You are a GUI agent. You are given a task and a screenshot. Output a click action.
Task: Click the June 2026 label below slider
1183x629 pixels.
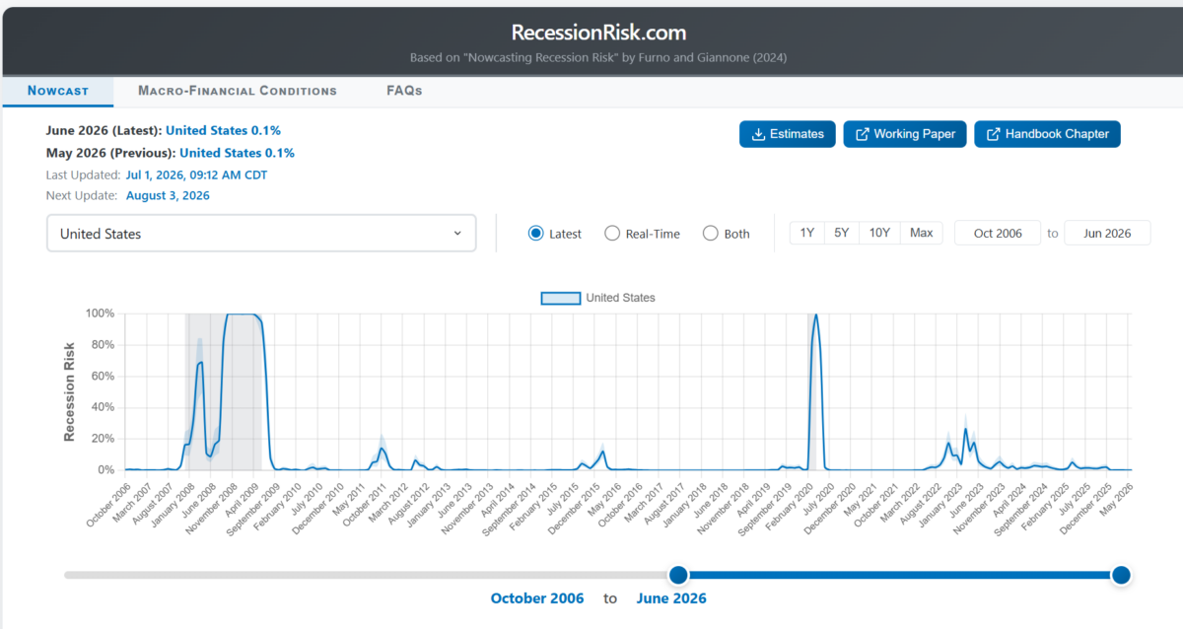(671, 598)
